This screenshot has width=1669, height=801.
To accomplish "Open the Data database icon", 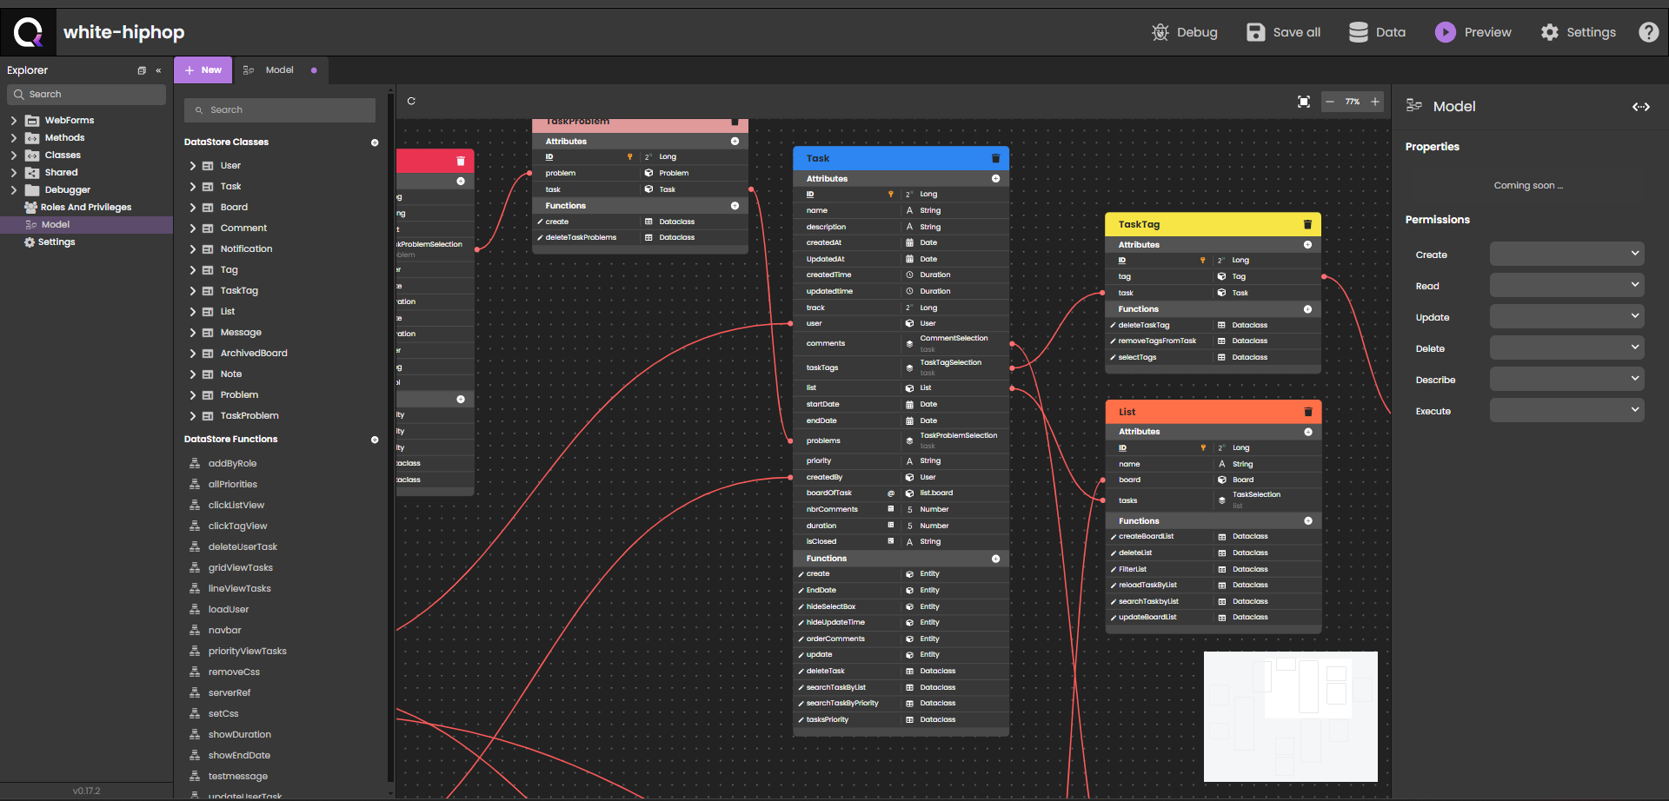I will coord(1358,32).
